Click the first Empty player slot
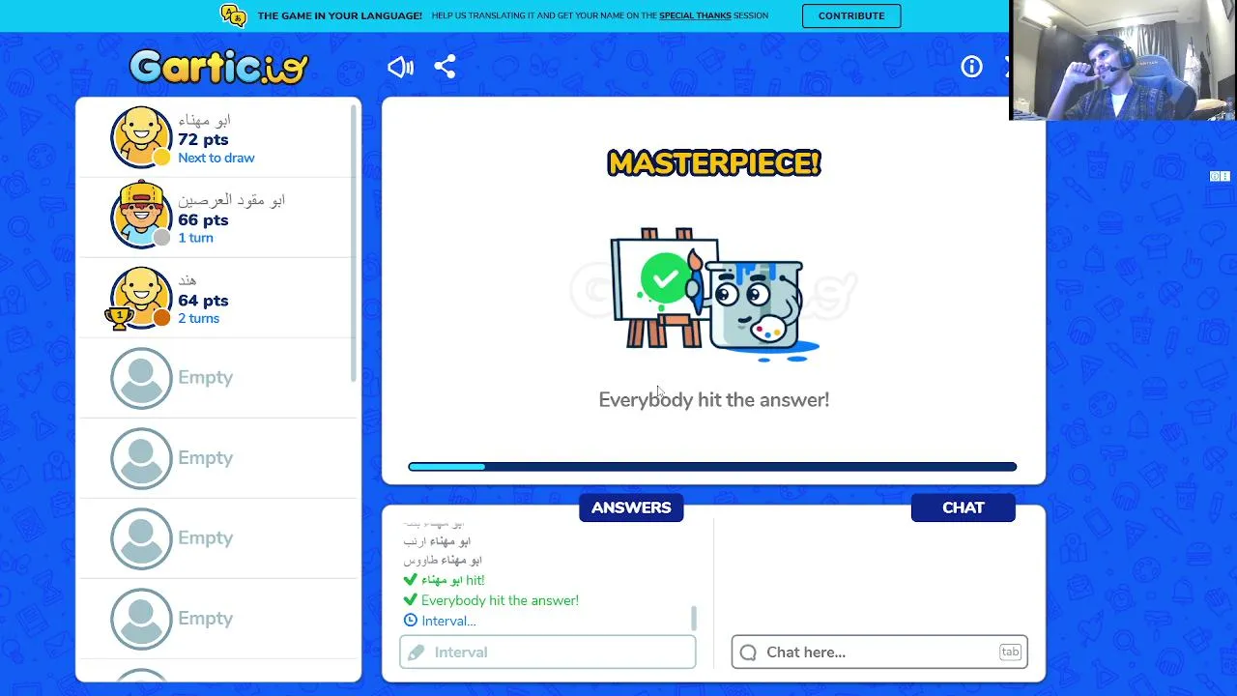 pyautogui.click(x=218, y=378)
